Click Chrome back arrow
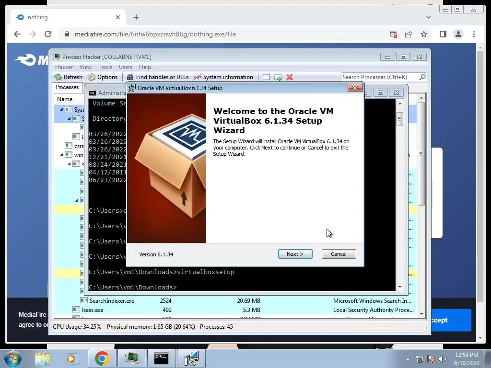 (17, 34)
